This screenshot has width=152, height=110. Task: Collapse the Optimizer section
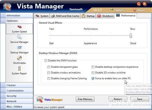pyautogui.click(x=17, y=21)
